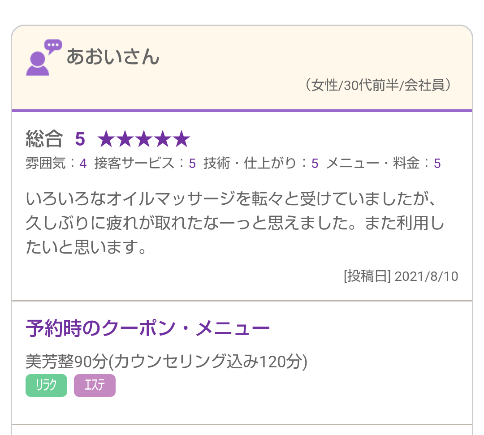Screen dimensions: 484x435
Task: Click the メニュー・料金 score value
Action: pyautogui.click(x=437, y=164)
